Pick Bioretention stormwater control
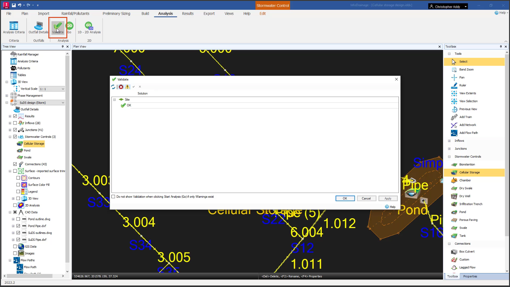 pos(467,165)
